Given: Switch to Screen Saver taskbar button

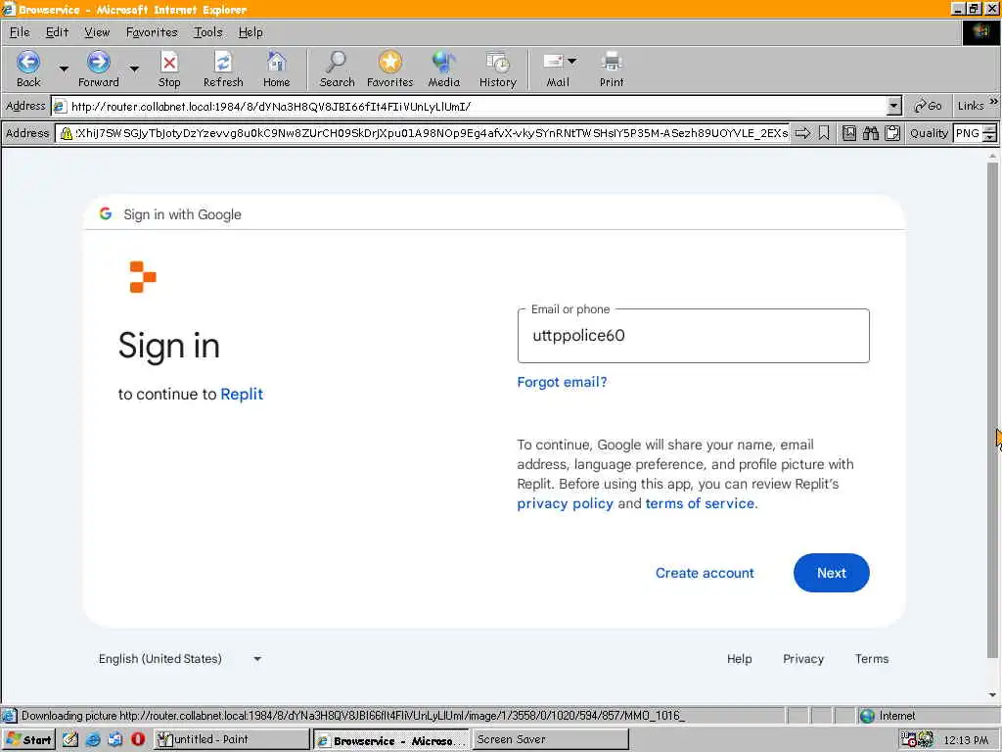Looking at the screenshot, I should [550, 740].
